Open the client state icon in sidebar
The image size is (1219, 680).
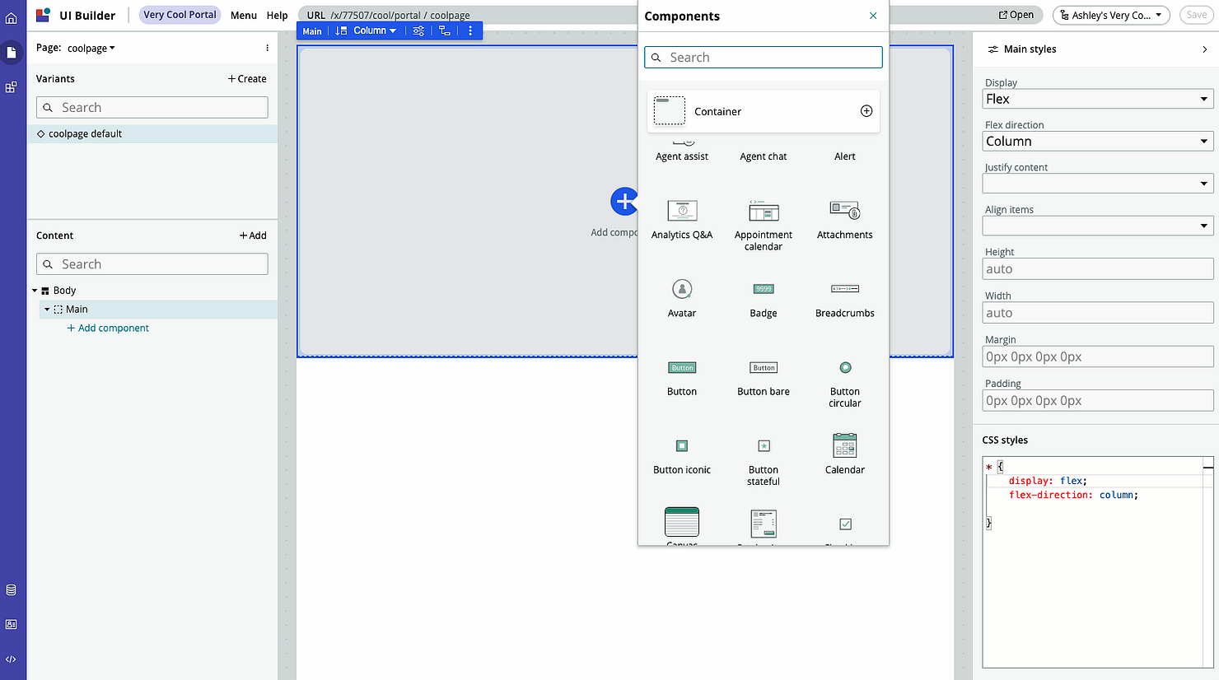coord(12,624)
